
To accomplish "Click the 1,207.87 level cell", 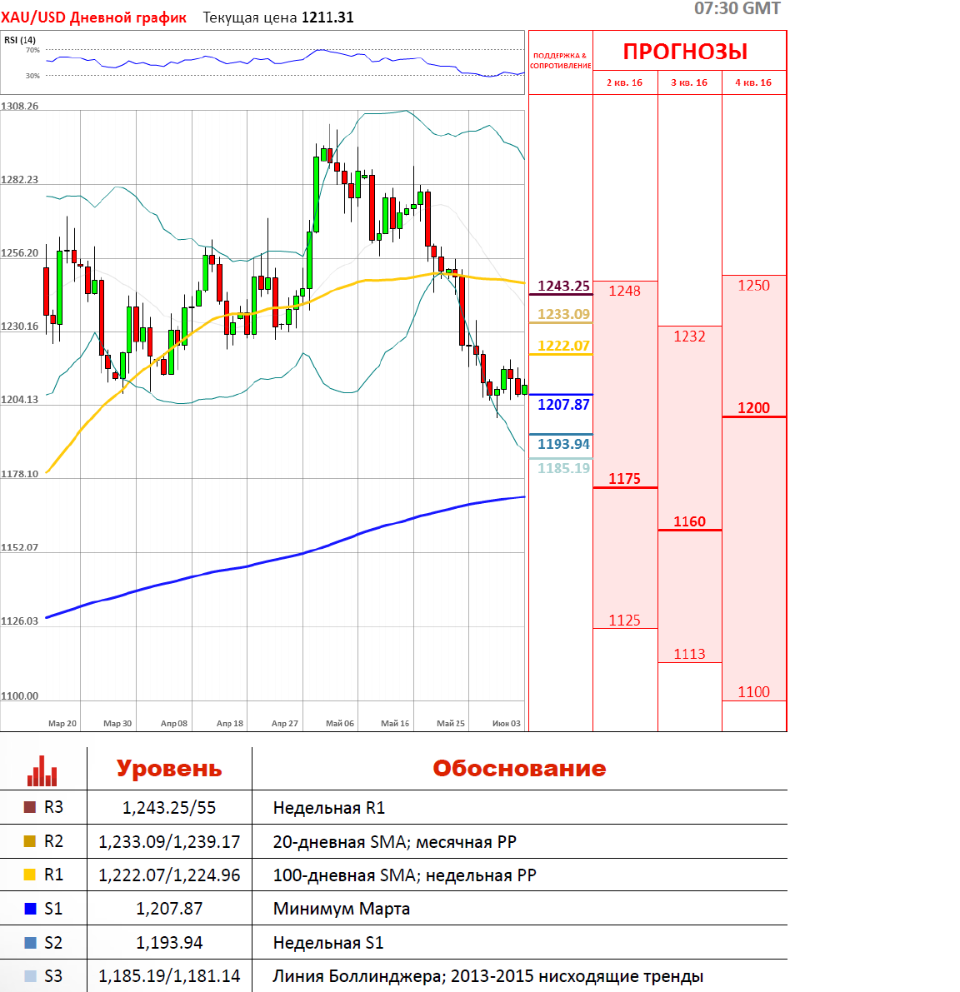I will click(x=169, y=909).
